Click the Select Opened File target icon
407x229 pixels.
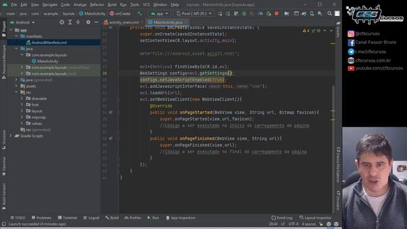click(x=62, y=22)
